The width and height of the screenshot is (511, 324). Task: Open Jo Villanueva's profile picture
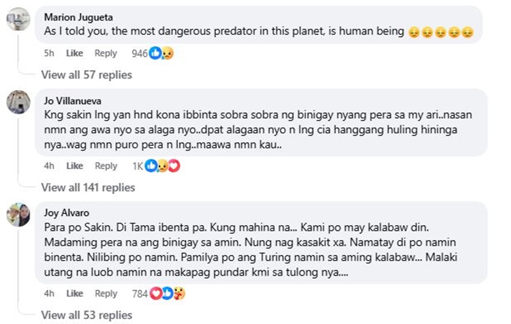pyautogui.click(x=17, y=102)
